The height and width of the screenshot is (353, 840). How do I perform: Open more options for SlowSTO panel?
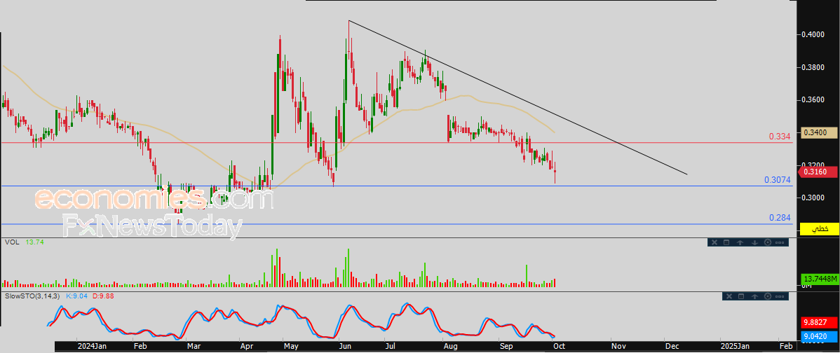click(780, 296)
